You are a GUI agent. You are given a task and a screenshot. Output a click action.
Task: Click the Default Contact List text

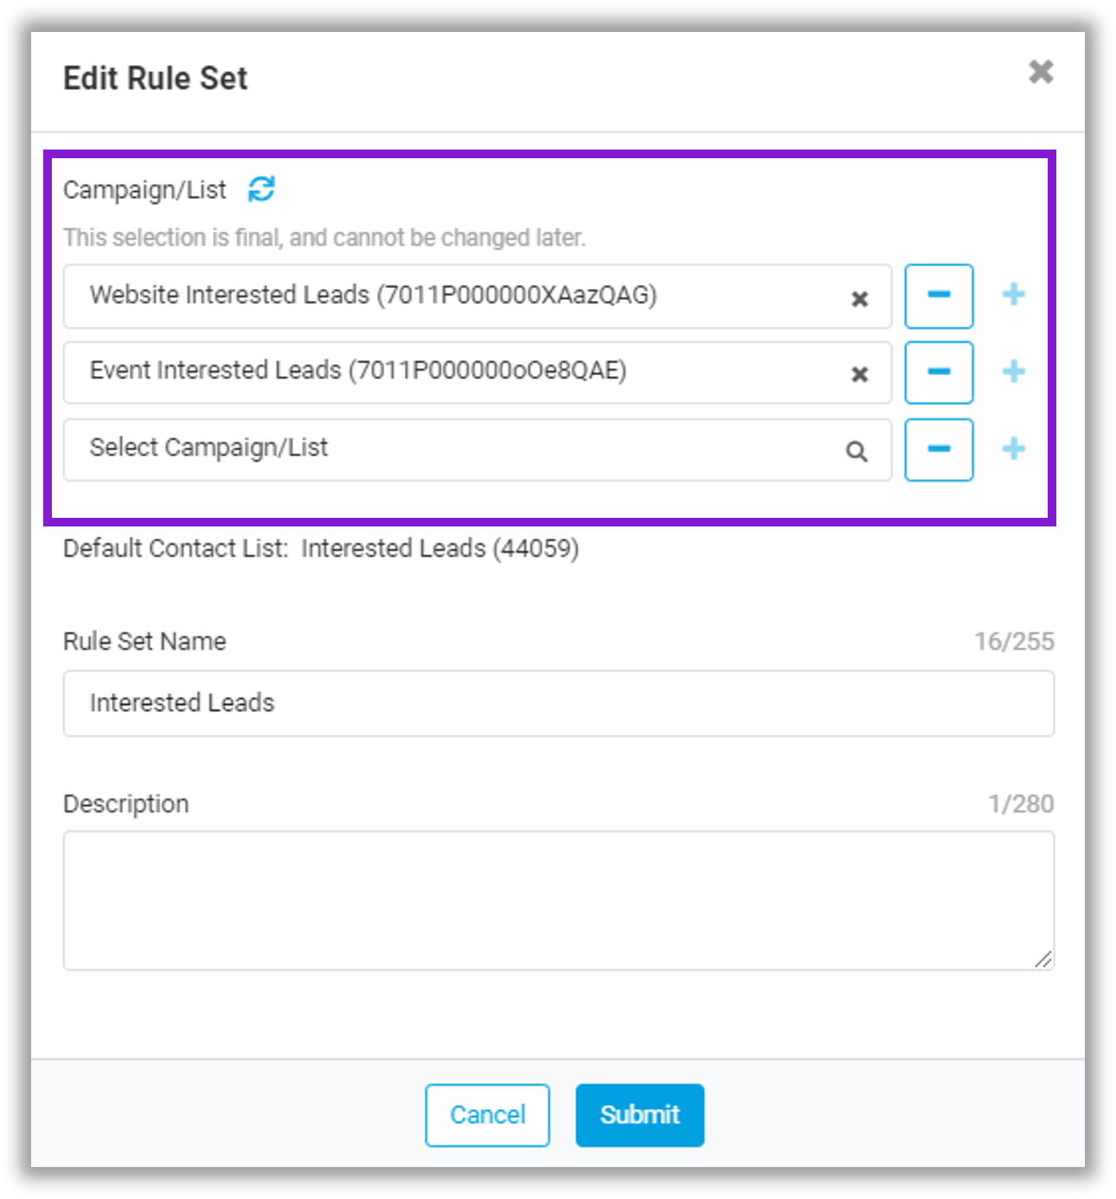(x=321, y=549)
